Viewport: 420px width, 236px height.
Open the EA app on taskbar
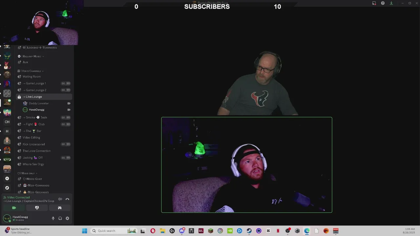[326, 231]
